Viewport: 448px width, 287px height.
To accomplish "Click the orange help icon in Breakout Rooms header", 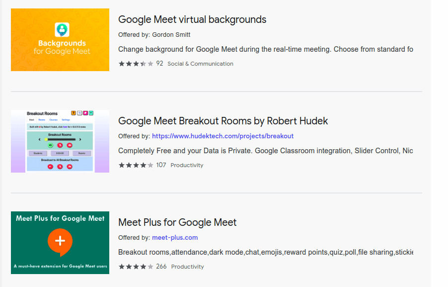I will click(73, 113).
